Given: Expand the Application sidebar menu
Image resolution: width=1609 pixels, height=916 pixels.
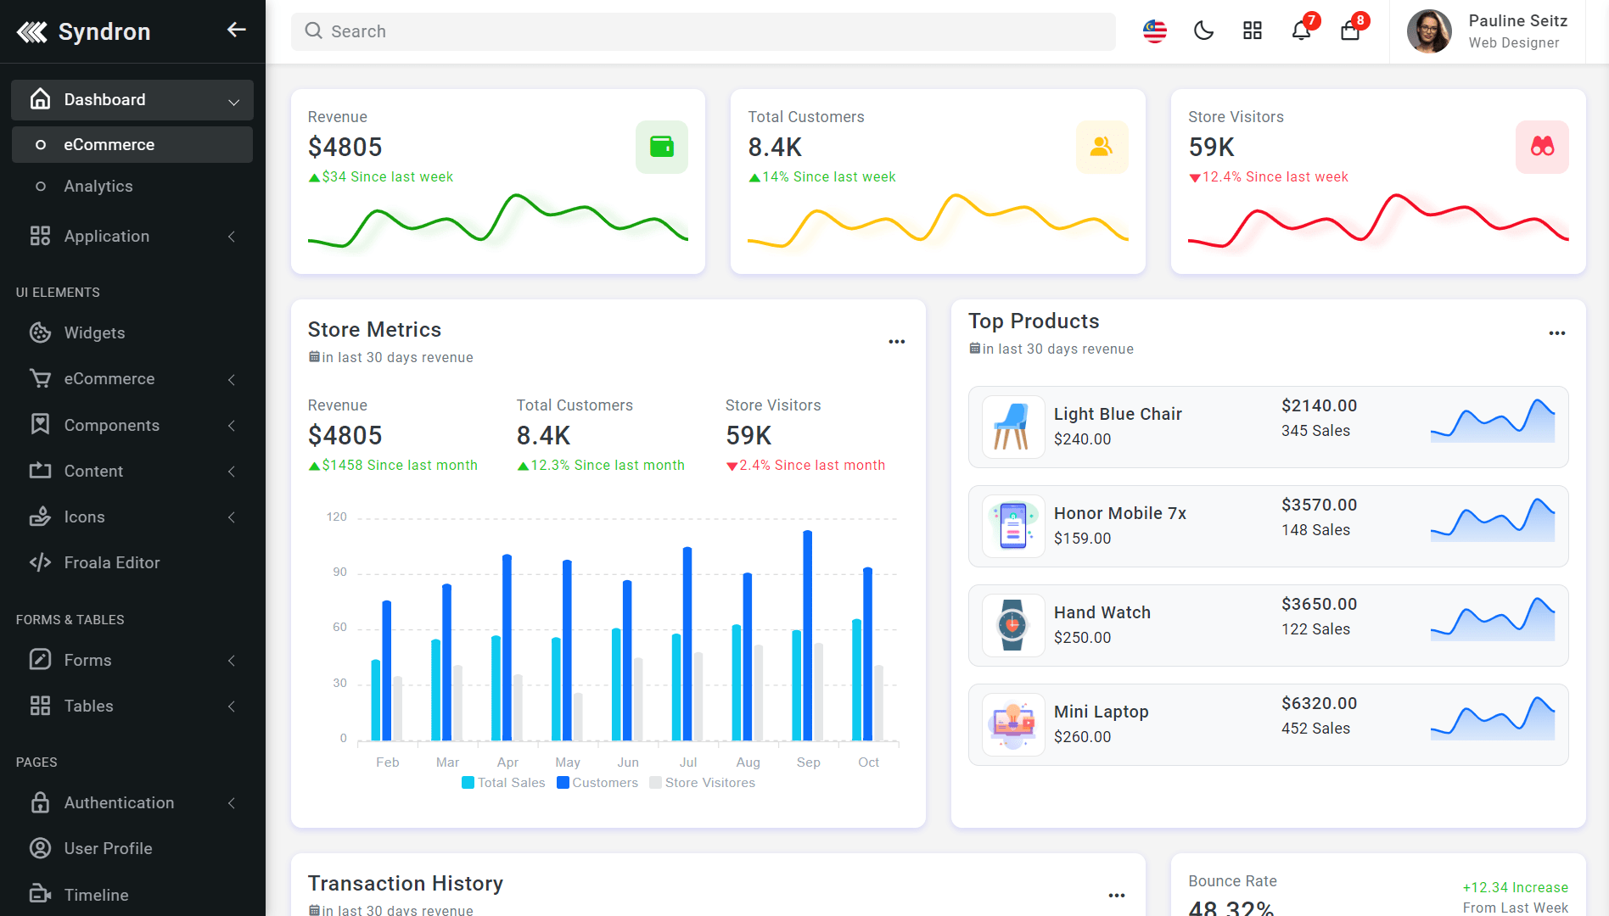Looking at the screenshot, I should tap(132, 237).
